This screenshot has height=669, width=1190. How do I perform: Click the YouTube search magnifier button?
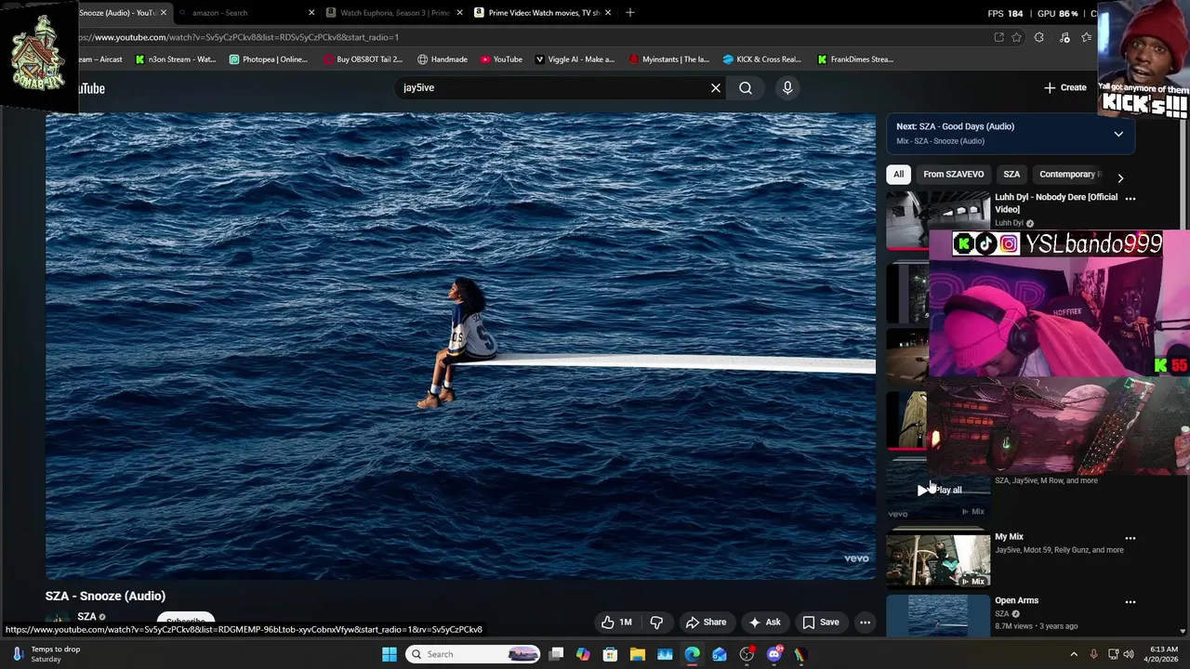[x=746, y=87]
